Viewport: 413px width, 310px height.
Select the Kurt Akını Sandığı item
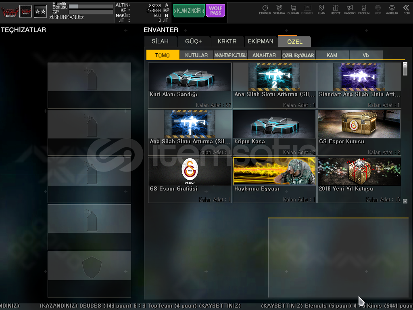[x=190, y=85]
